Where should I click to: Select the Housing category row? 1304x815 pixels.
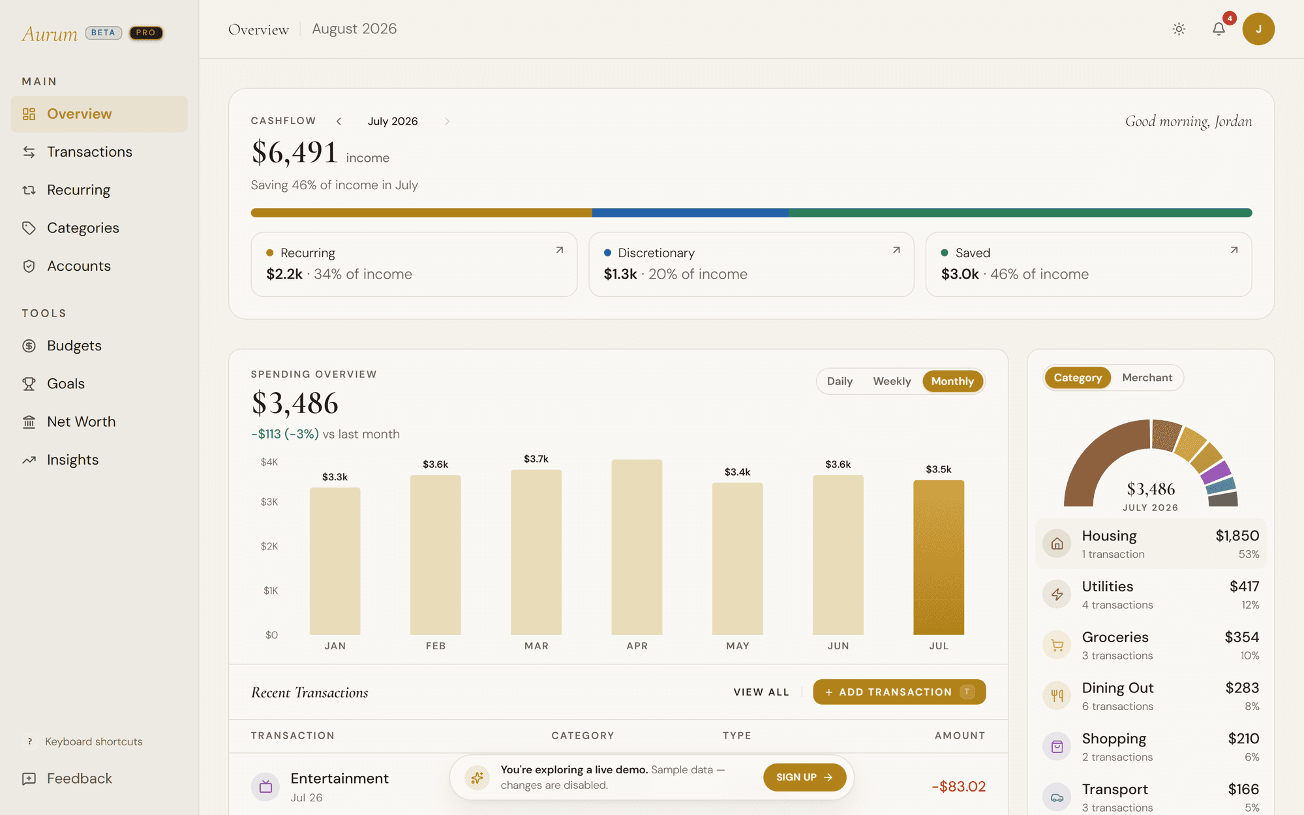[x=1150, y=544]
